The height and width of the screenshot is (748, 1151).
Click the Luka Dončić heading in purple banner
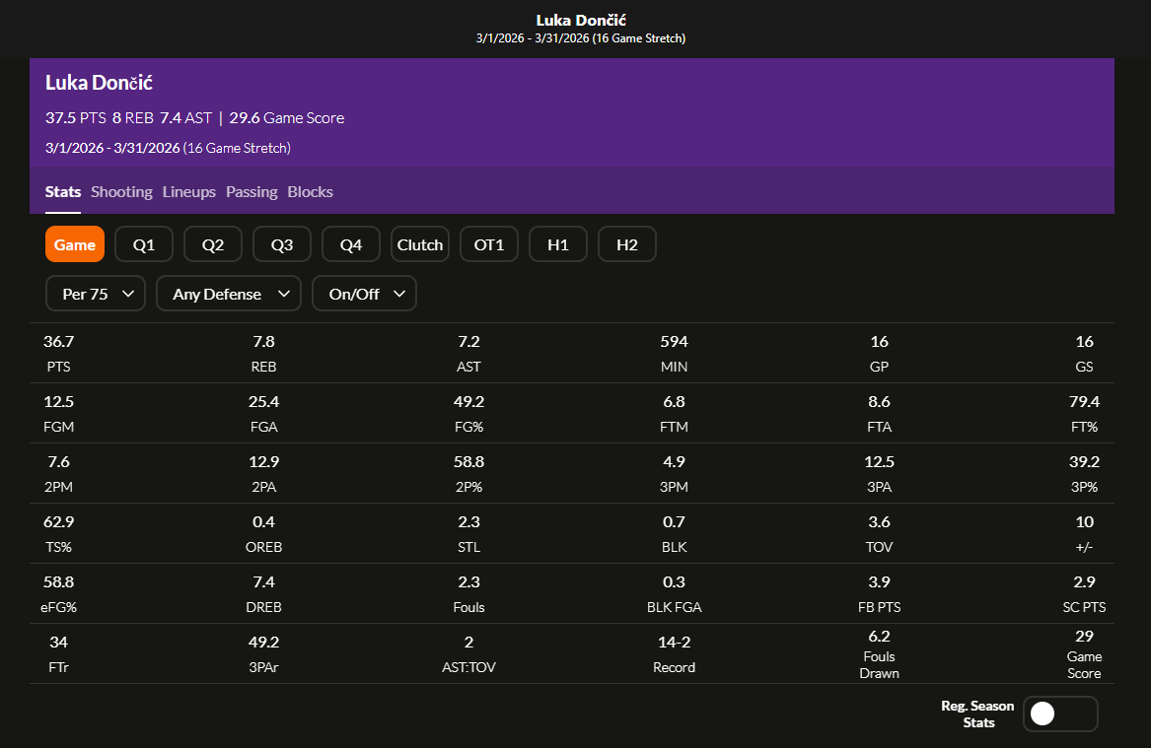[99, 83]
